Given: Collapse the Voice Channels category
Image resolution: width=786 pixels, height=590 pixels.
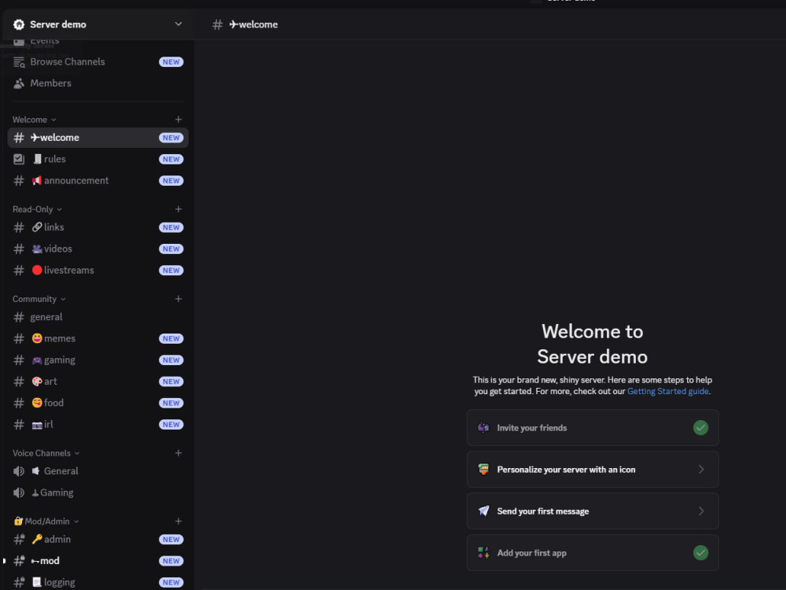Looking at the screenshot, I should pyautogui.click(x=46, y=453).
